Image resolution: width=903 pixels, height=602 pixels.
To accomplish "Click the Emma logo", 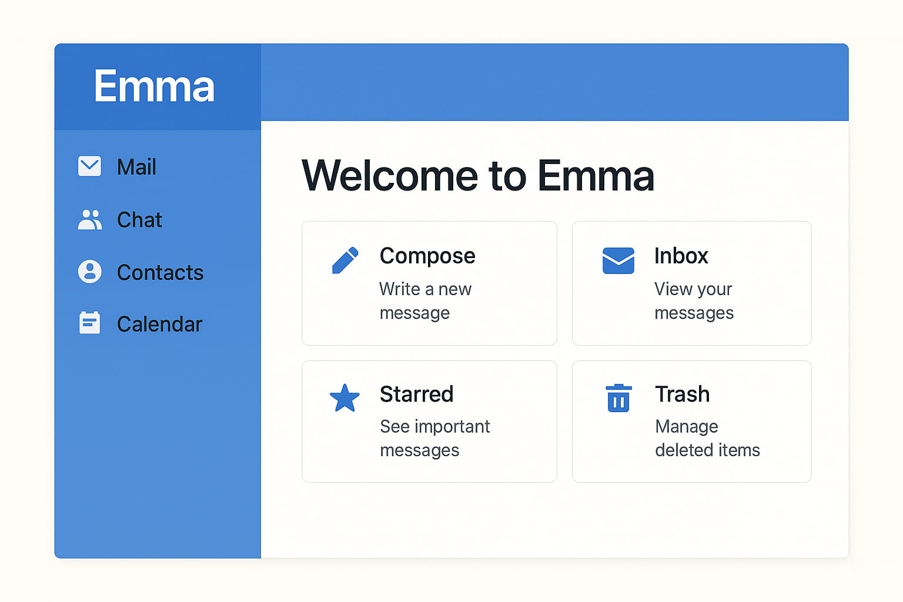I will (155, 86).
